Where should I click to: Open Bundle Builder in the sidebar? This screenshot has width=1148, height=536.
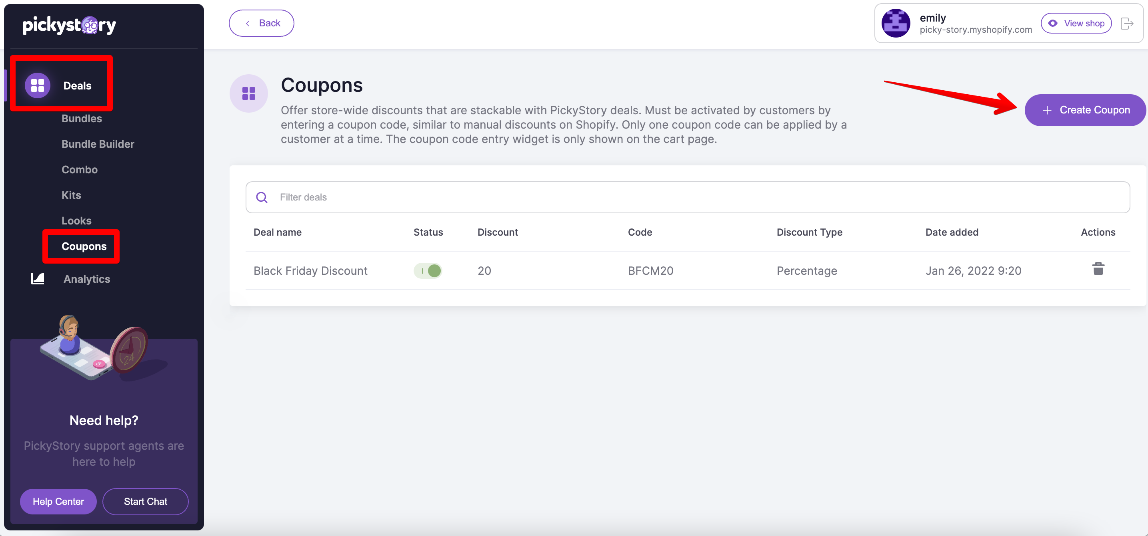point(98,144)
